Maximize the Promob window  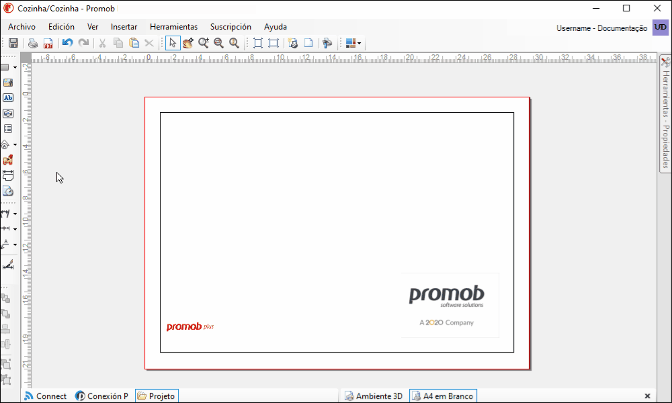point(626,9)
